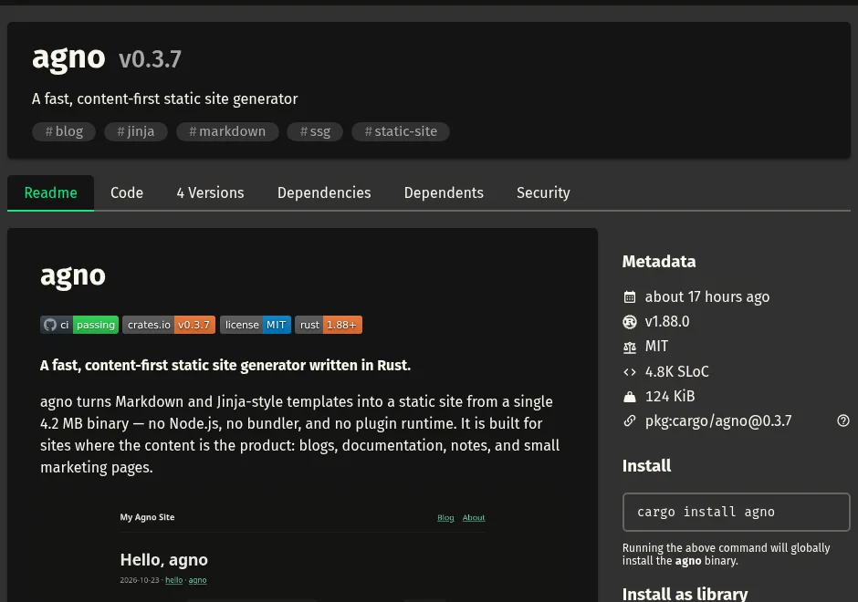Click the Rust logo icon beside v1.88.0
The width and height of the screenshot is (858, 602).
tap(629, 321)
